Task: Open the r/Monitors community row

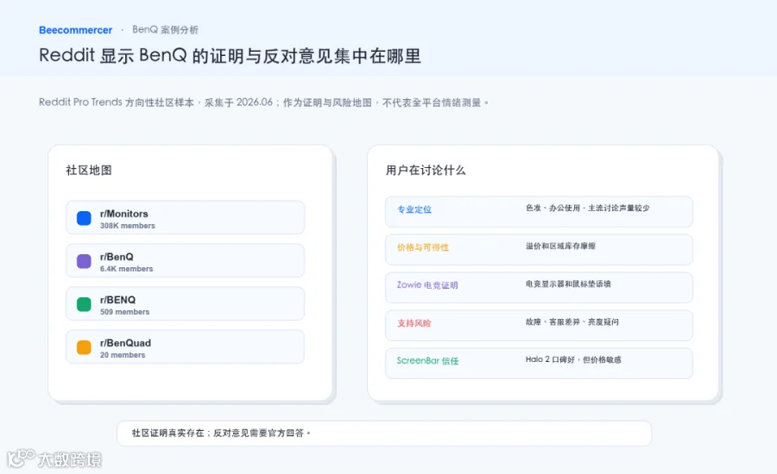Action: (x=185, y=217)
